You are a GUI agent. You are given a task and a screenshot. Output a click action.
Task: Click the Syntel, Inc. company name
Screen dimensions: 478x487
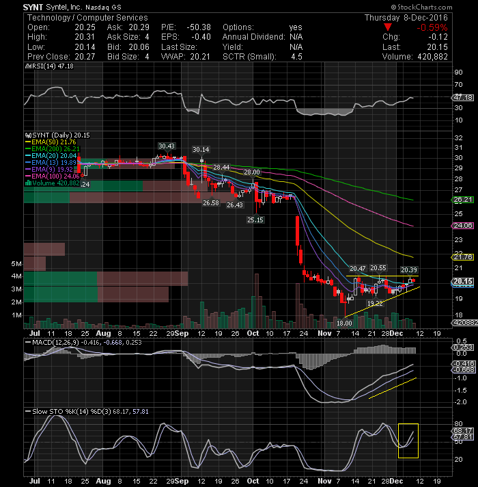(x=64, y=7)
